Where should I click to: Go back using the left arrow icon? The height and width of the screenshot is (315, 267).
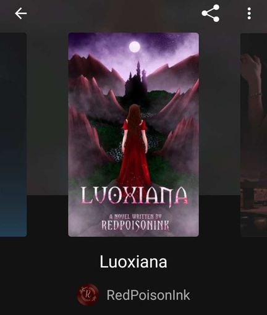coord(20,14)
